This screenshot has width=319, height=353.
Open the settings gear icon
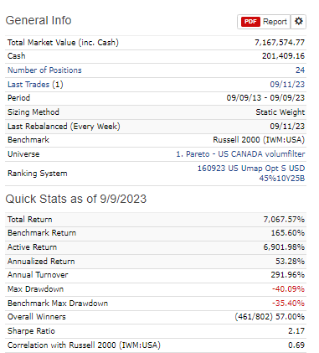tap(298, 22)
